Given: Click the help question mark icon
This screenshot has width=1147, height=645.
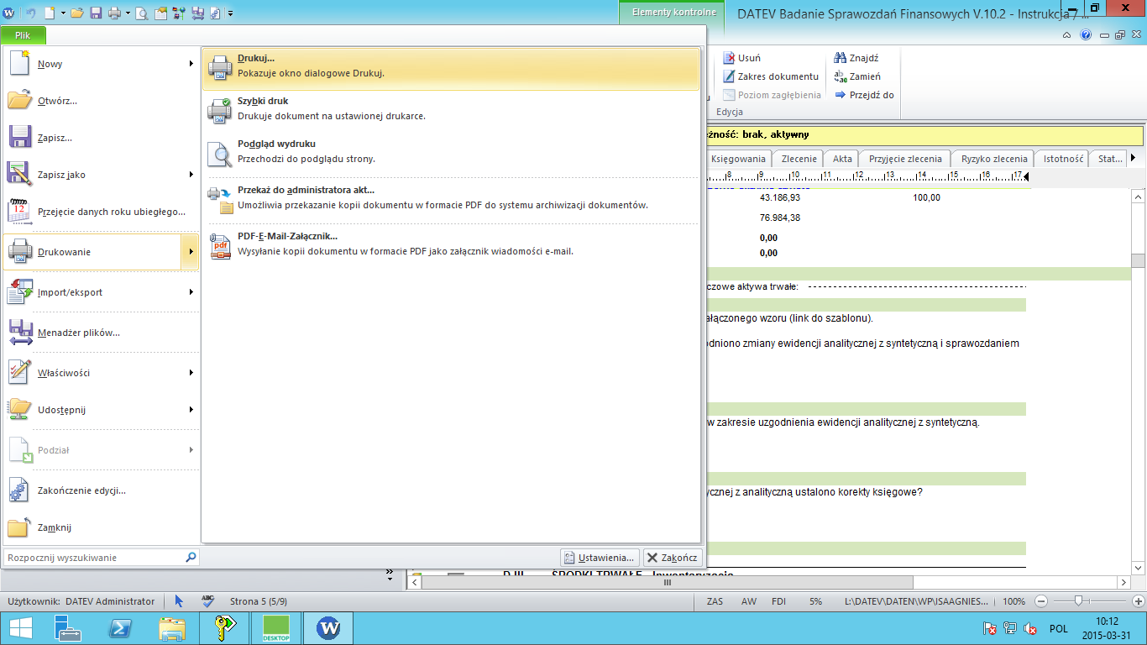Looking at the screenshot, I should 1086,35.
